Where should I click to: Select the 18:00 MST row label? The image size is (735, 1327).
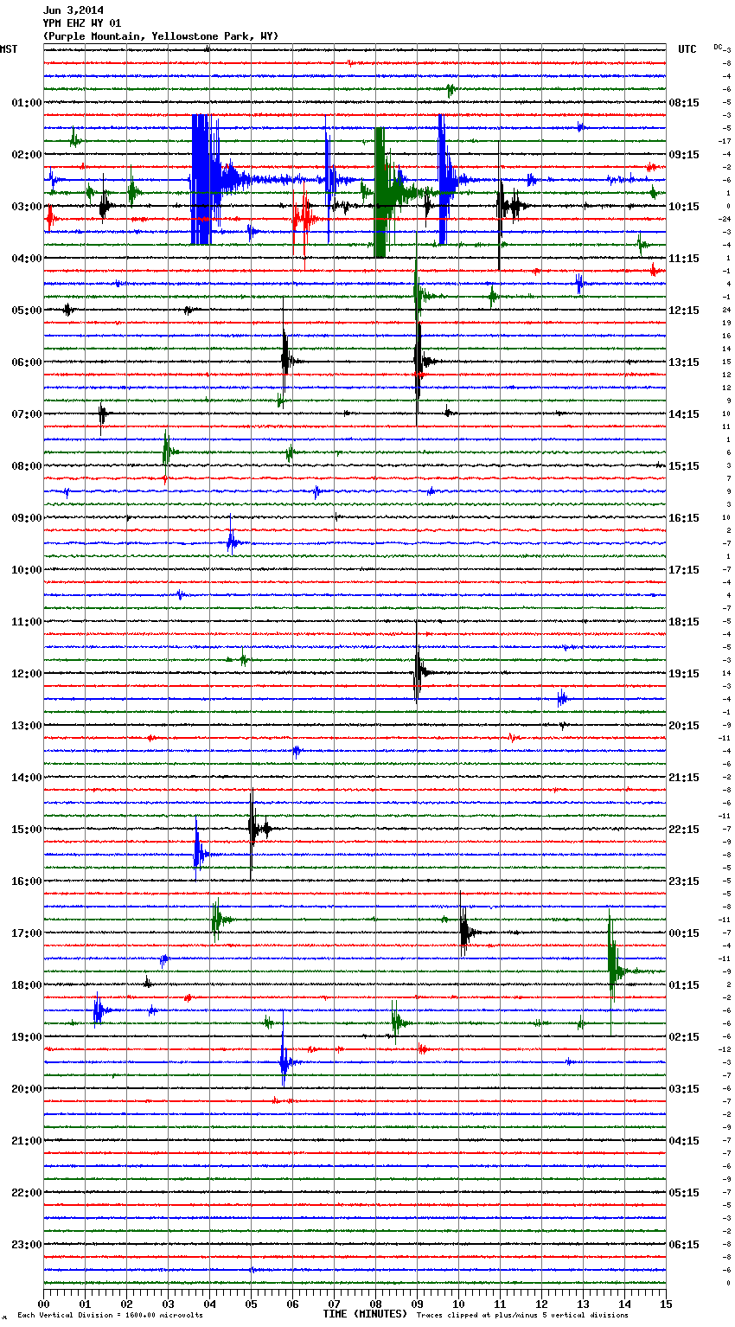(27, 985)
